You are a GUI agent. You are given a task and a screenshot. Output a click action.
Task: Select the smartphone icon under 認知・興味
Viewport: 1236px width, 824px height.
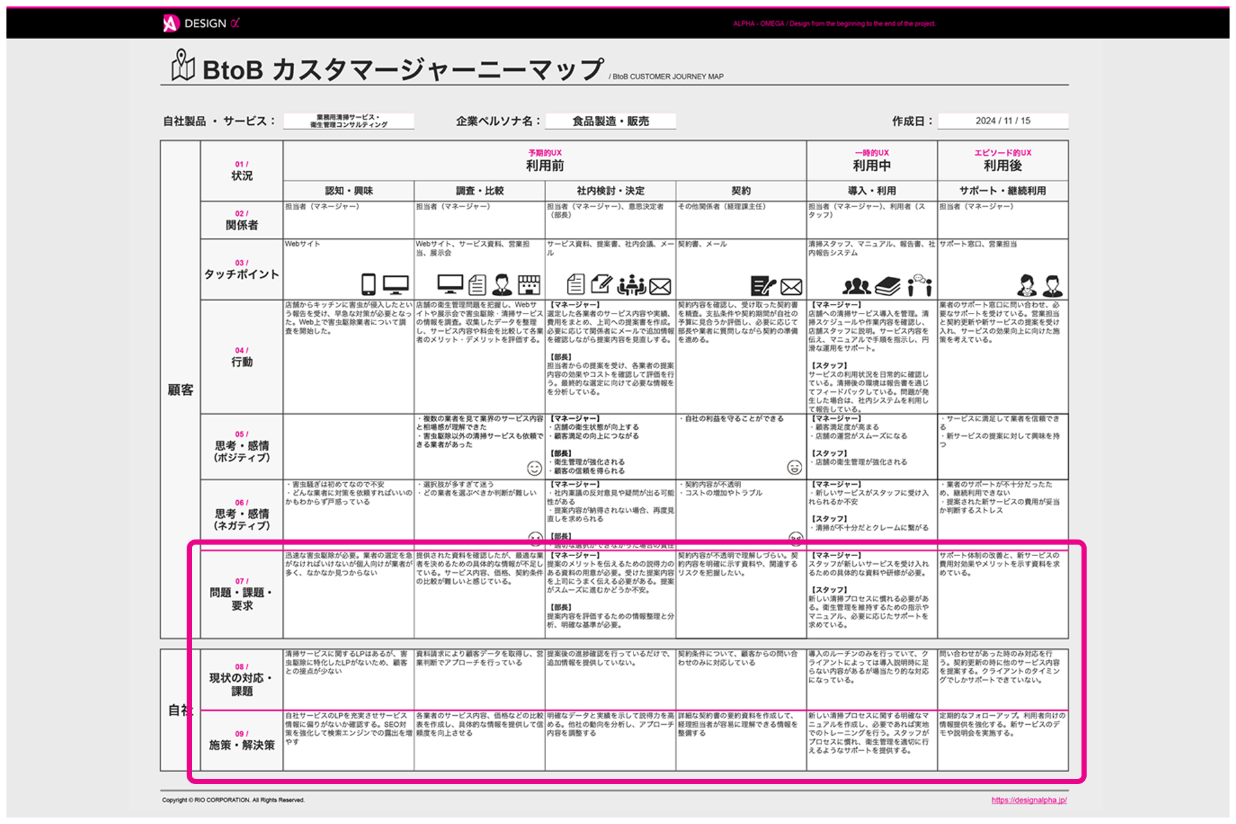tap(368, 284)
